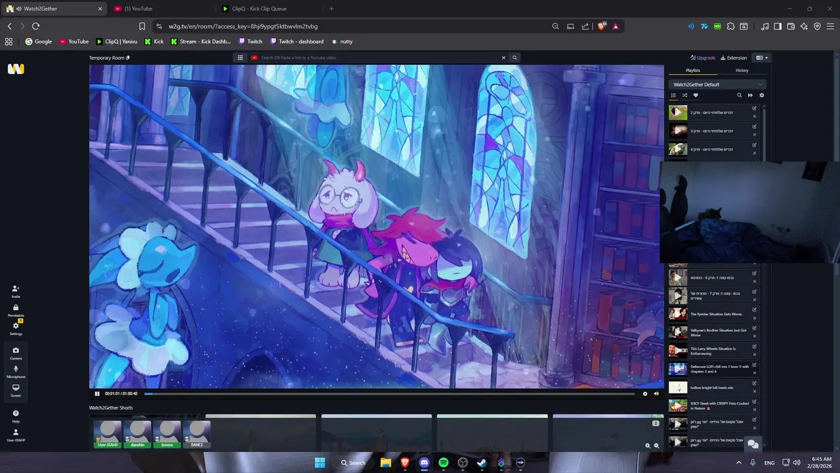Open the Invite option in sidebar

pos(16,291)
